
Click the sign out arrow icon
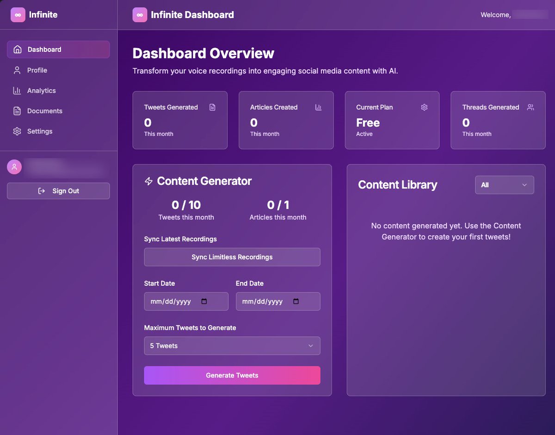[42, 191]
